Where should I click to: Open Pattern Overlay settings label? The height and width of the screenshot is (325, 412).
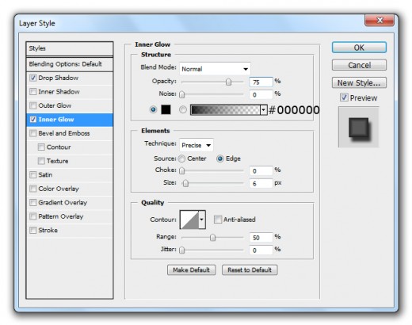click(61, 216)
